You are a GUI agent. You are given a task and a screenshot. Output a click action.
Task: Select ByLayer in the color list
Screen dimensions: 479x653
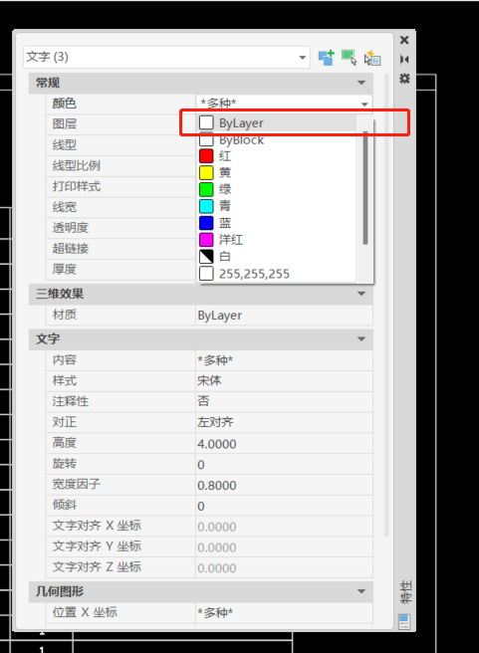pyautogui.click(x=277, y=122)
